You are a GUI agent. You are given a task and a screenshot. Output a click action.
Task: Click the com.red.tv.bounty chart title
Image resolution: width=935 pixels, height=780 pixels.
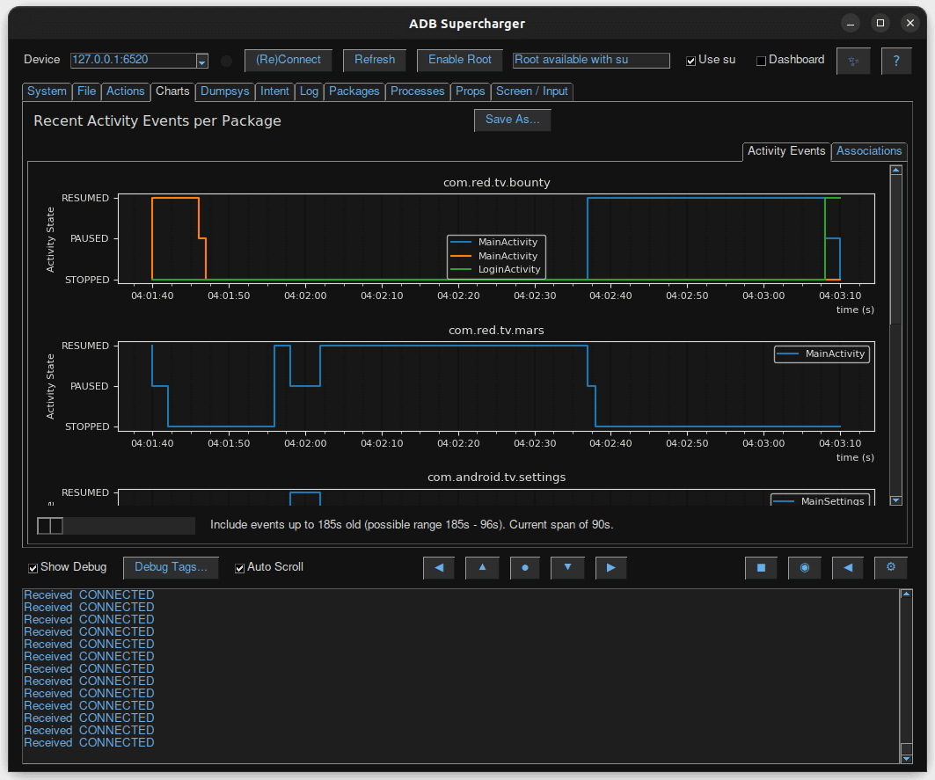point(497,183)
